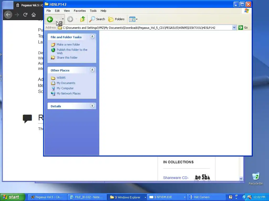
Task: Click the Make a new folder icon
Action: (x=53, y=44)
